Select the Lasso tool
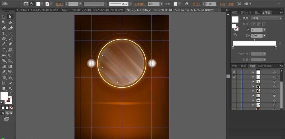 [10, 22]
